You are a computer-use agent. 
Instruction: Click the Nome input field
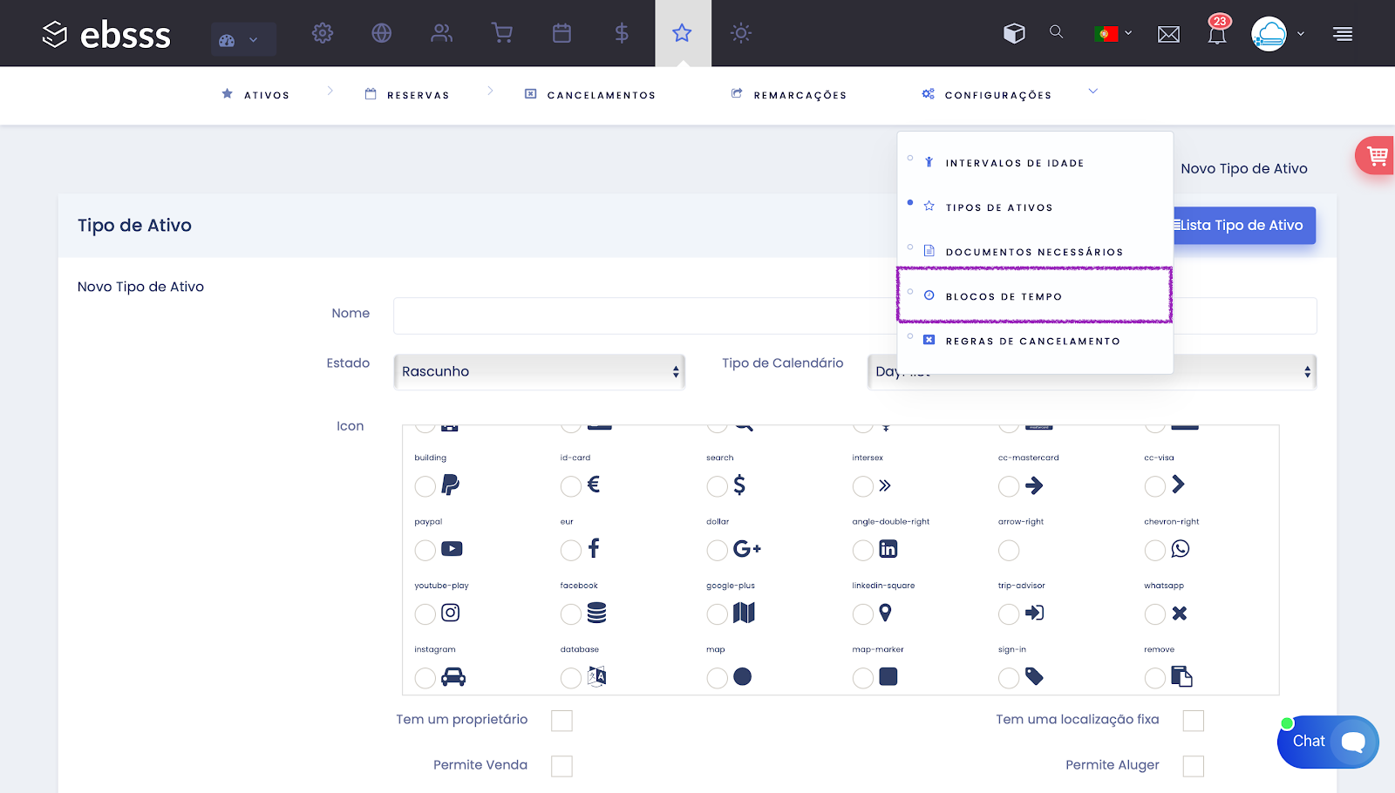pyautogui.click(x=854, y=315)
